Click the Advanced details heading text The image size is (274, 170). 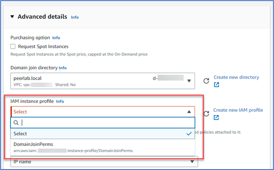tap(42, 17)
